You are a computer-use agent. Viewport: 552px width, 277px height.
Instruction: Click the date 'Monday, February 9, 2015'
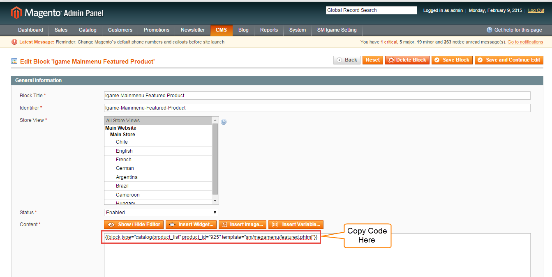(495, 11)
